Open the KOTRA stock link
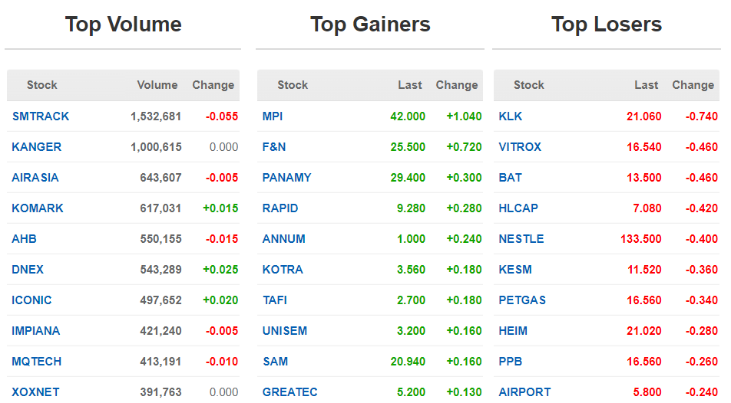The height and width of the screenshot is (403, 731). [x=283, y=270]
